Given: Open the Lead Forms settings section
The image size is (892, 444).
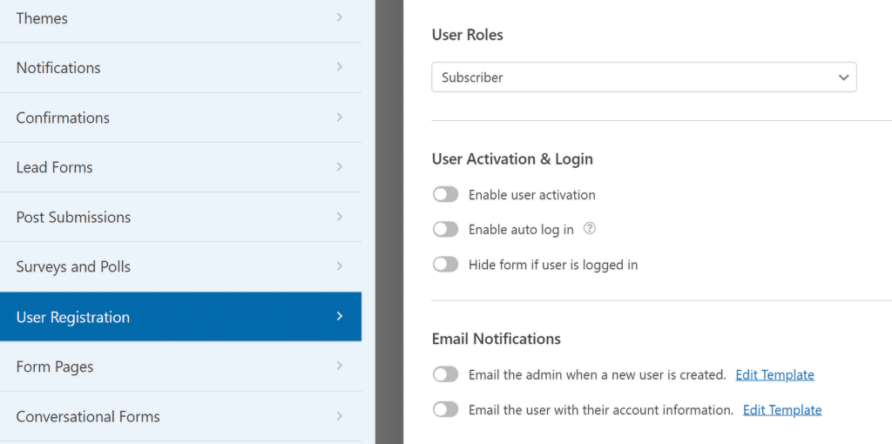Looking at the screenshot, I should tap(180, 167).
